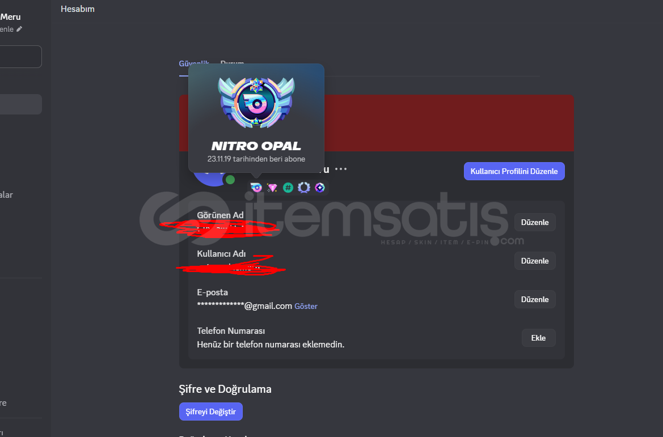663x437 pixels.
Task: Switch to the Güvenlik tab
Action: pyautogui.click(x=193, y=64)
